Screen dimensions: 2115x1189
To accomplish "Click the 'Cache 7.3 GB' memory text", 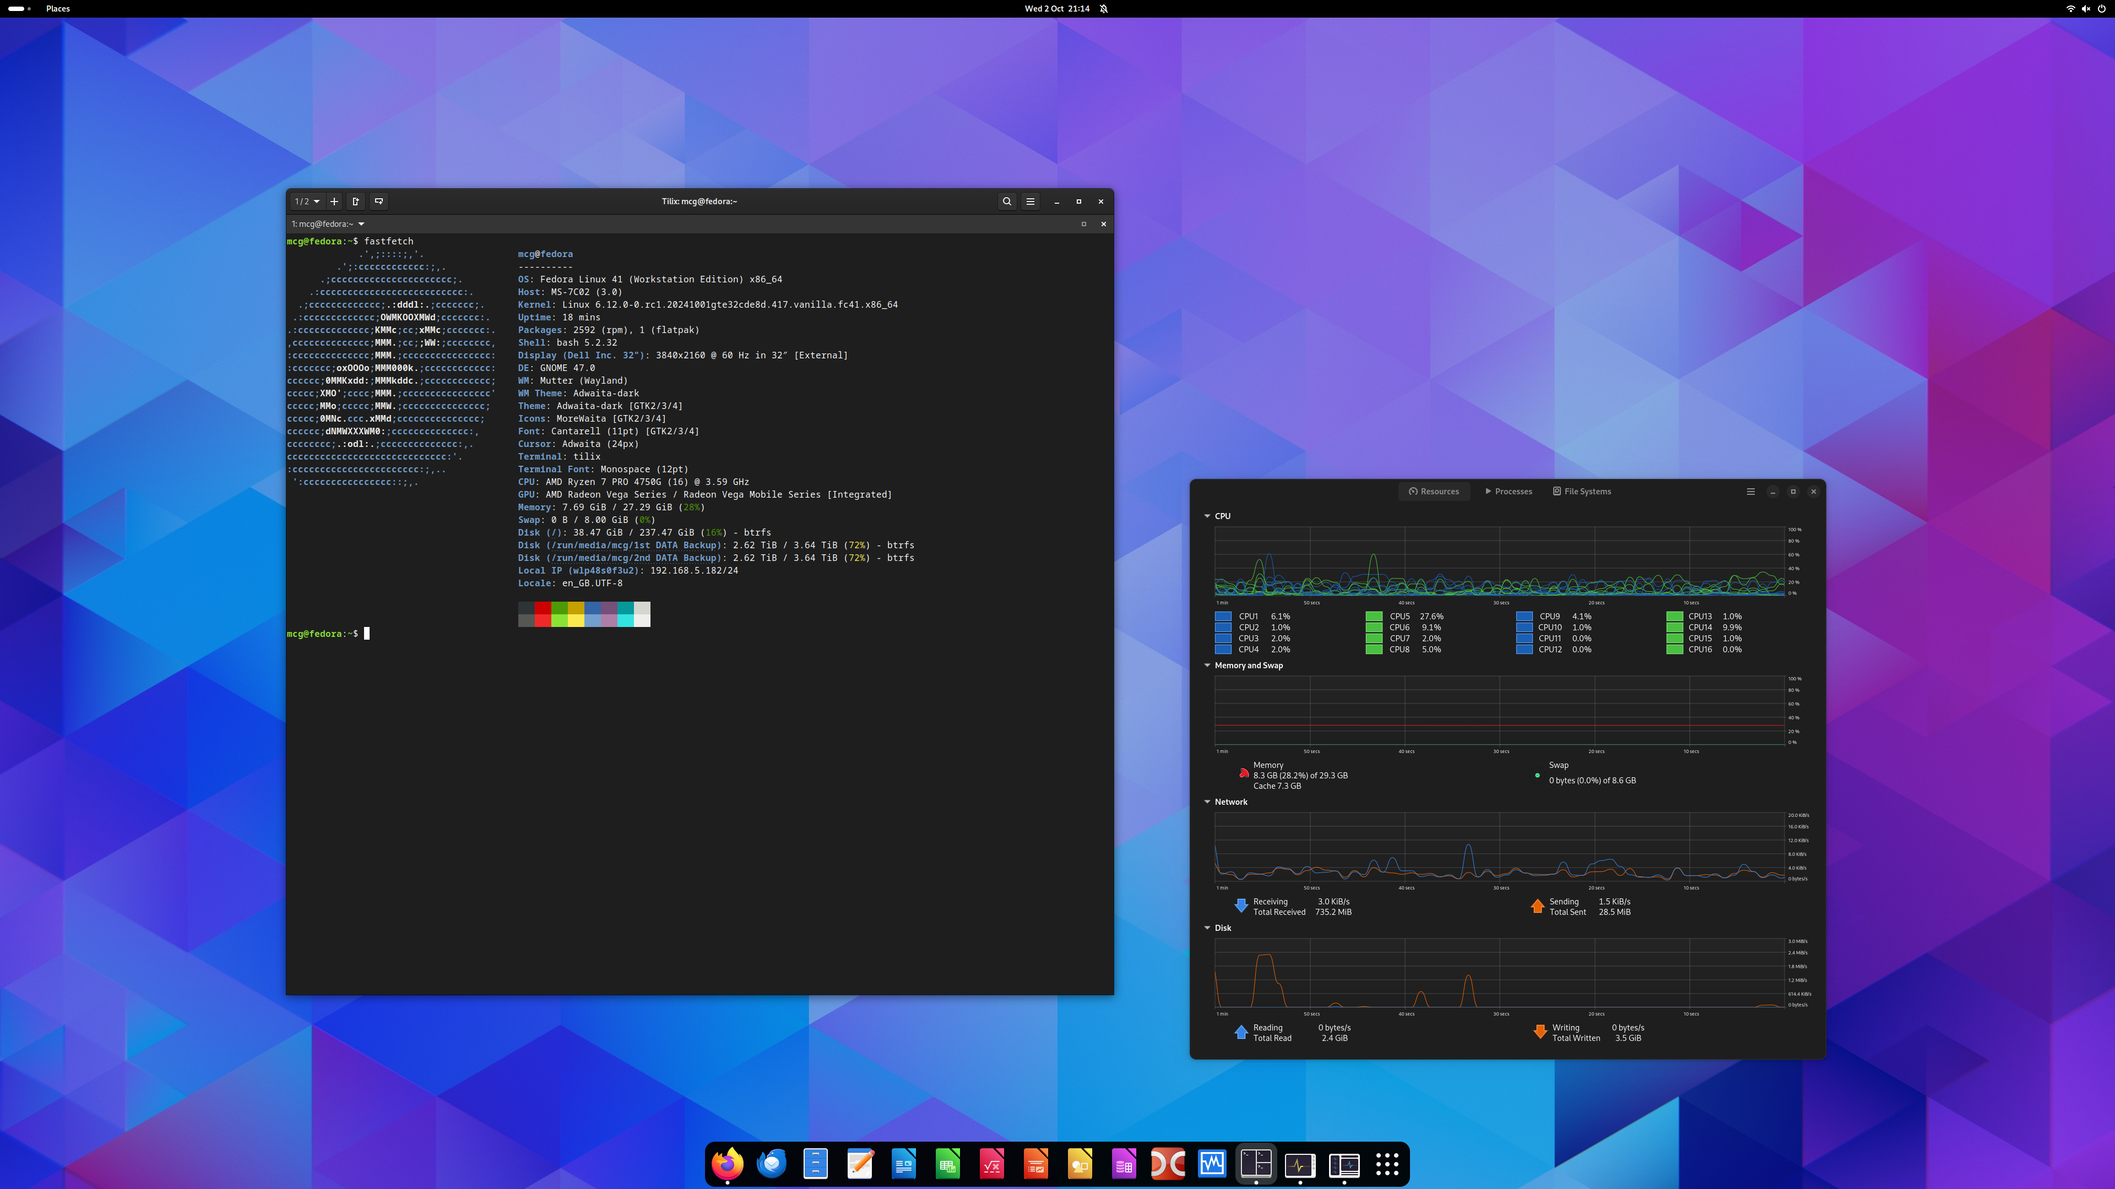I will point(1277,786).
